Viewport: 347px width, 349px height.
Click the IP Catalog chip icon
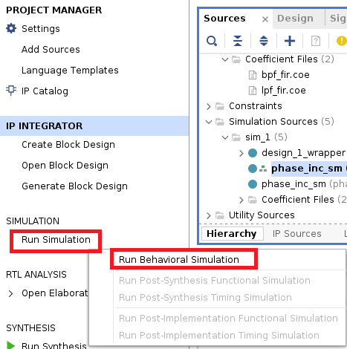coord(11,91)
